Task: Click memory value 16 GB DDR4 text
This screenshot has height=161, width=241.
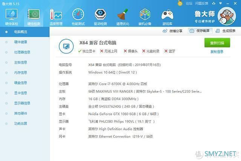Action: pyautogui.click(x=113, y=99)
